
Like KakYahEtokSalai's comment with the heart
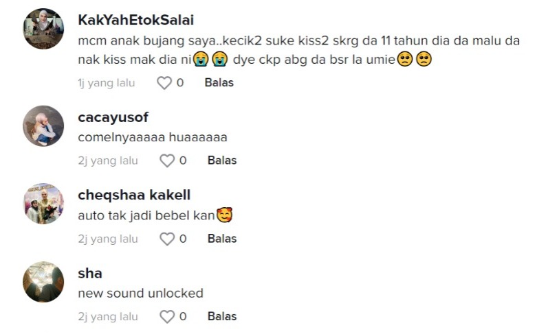coord(164,83)
